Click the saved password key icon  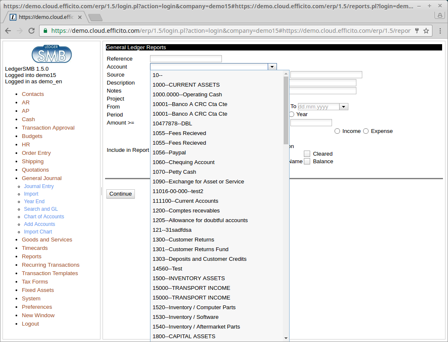coord(417,31)
